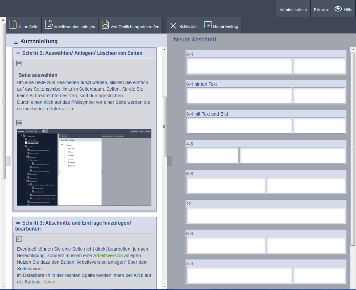The width and height of the screenshot is (356, 290).
Task: Open Hilfe via the eye logo icon
Action: 338,9
